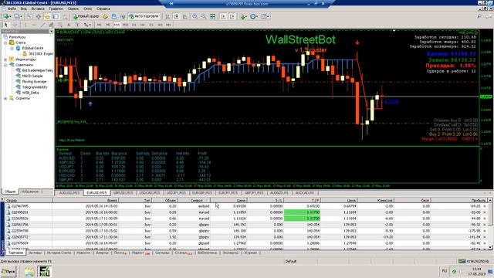
Task: Open the Избранное navigator tab
Action: pyautogui.click(x=30, y=192)
